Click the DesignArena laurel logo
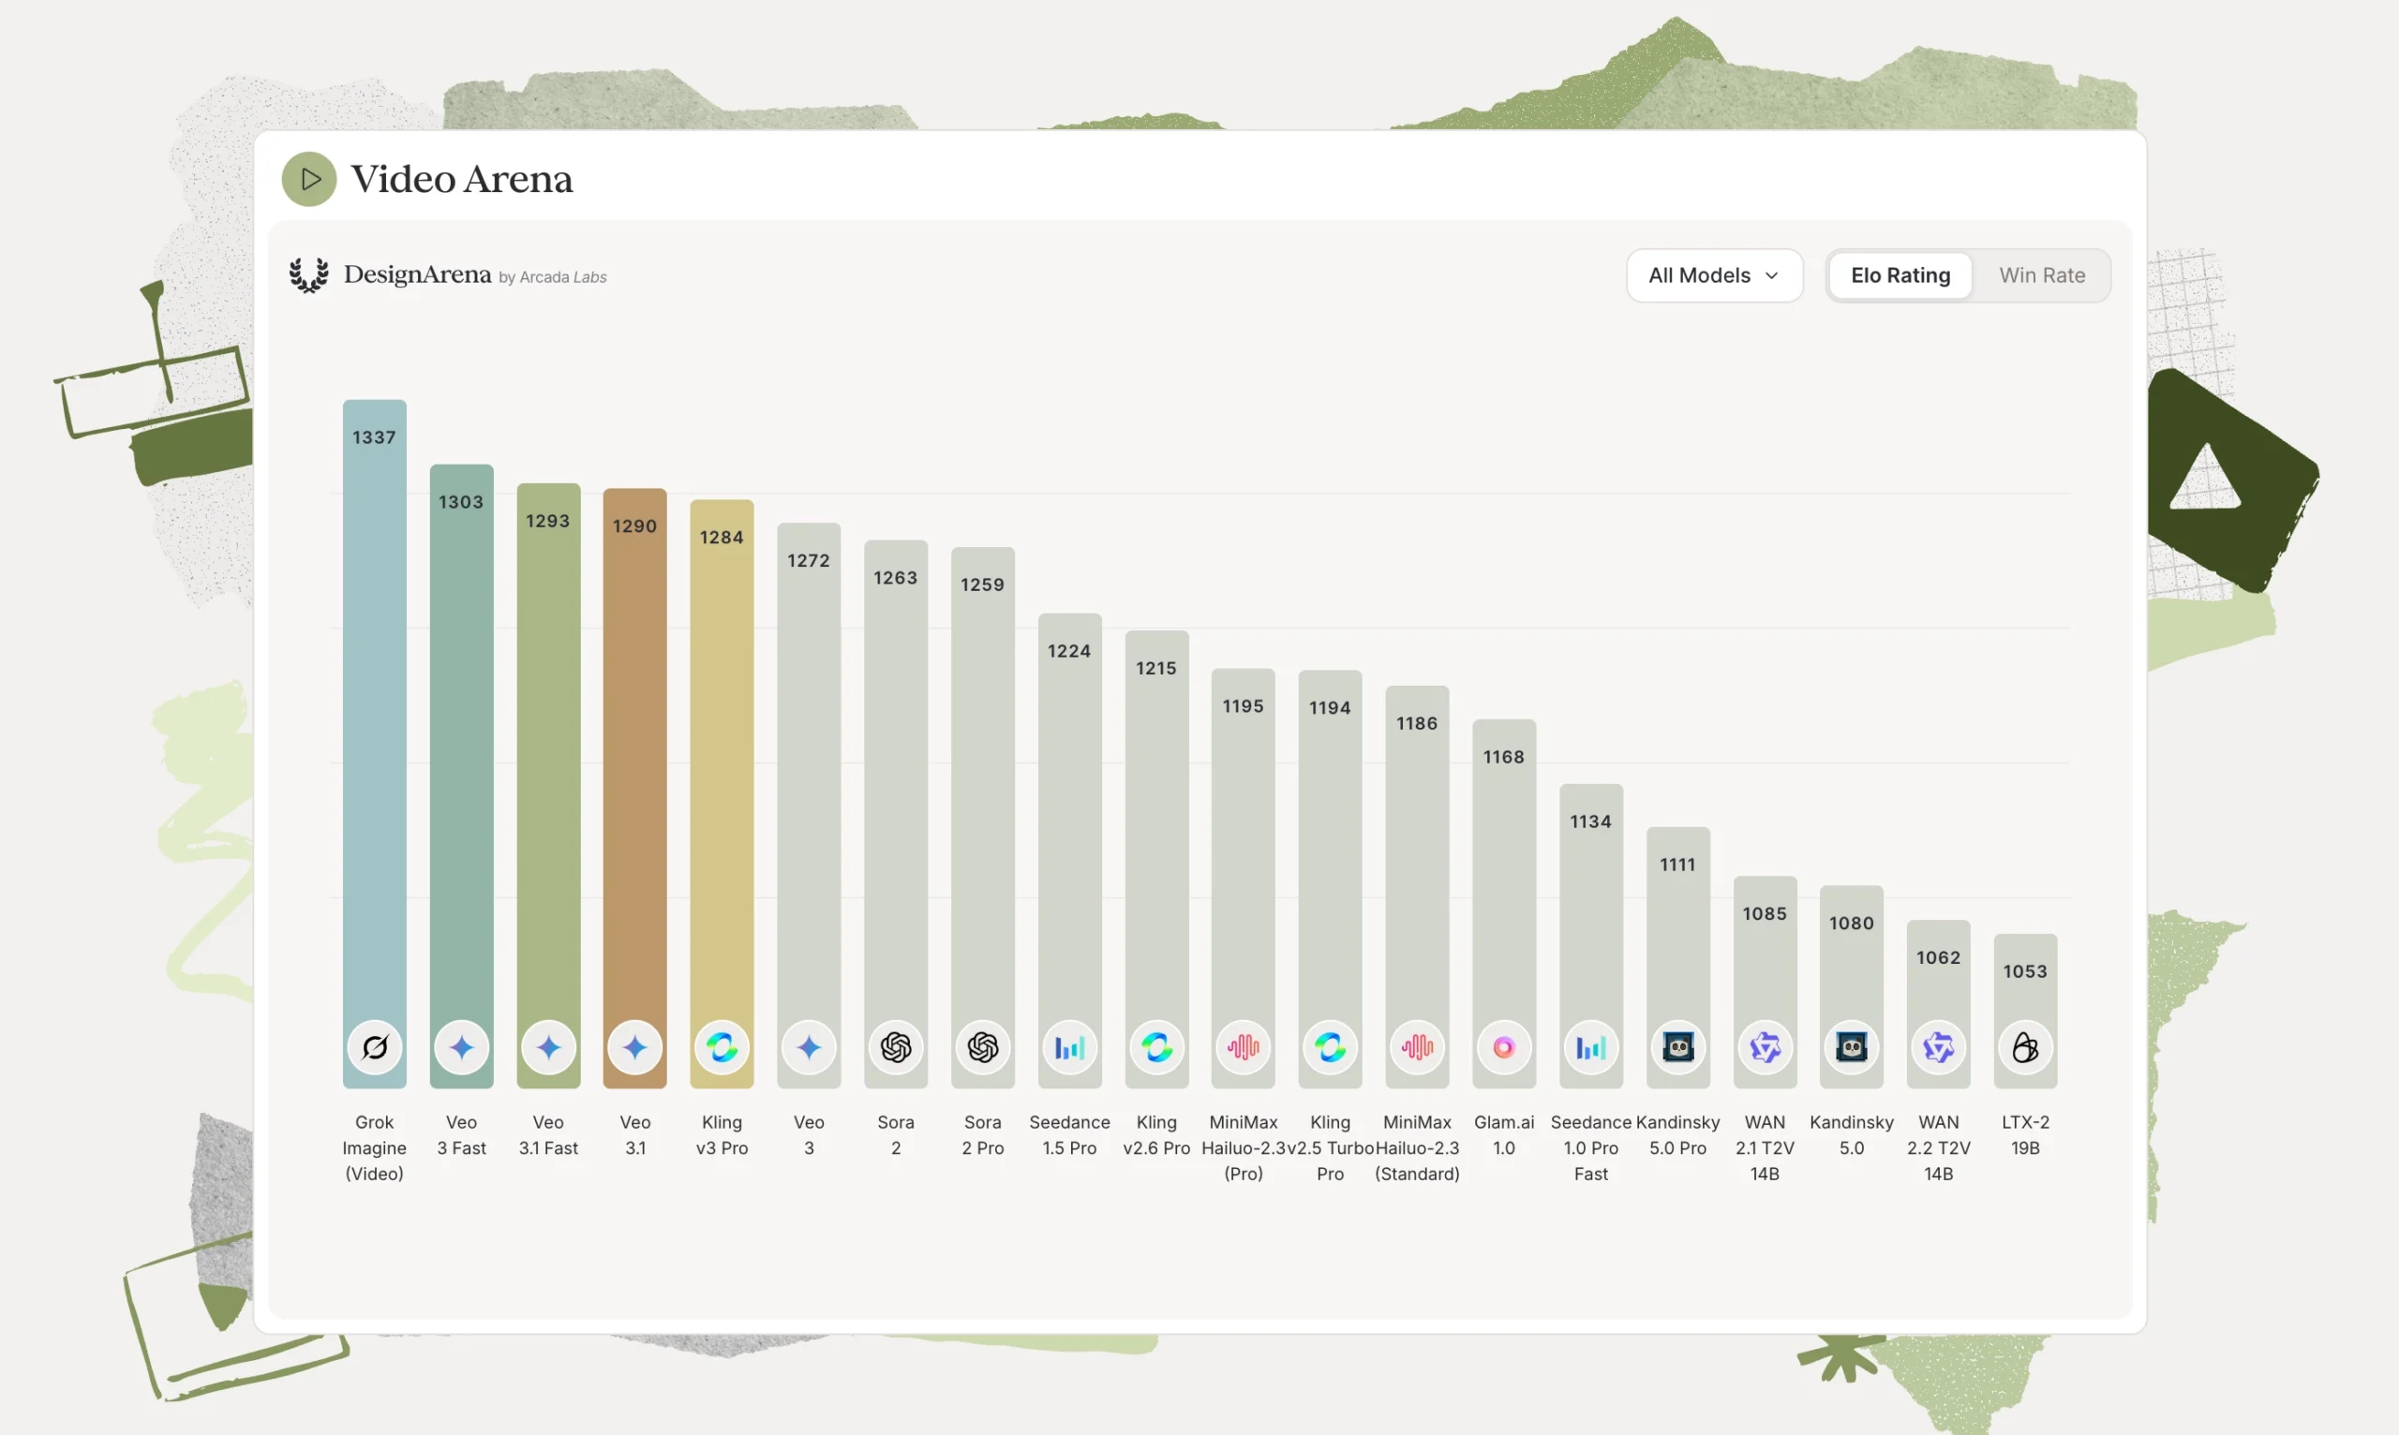2399x1435 pixels. 308,275
